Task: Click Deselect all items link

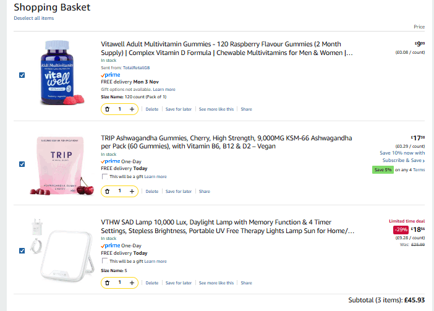Action: [33, 18]
